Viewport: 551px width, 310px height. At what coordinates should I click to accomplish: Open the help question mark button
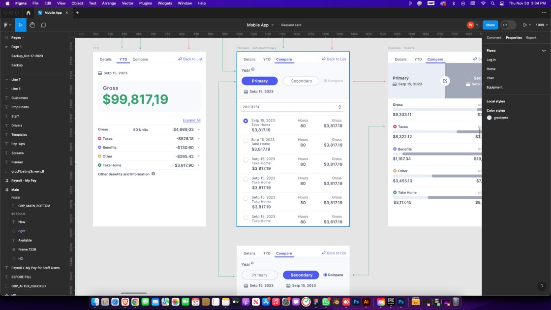541,286
